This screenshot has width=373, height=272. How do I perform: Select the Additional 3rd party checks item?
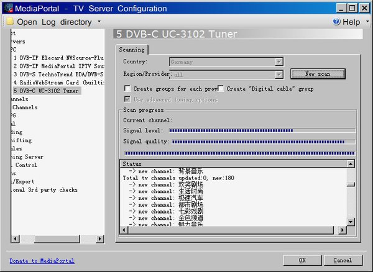pos(44,190)
